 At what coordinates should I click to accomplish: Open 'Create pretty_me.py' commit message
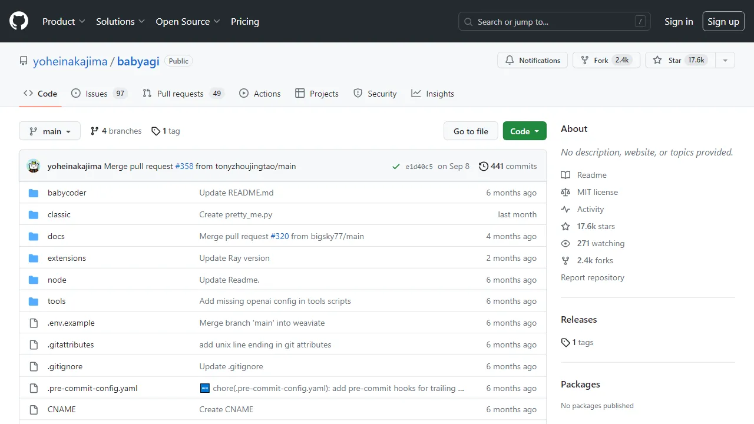pos(236,214)
